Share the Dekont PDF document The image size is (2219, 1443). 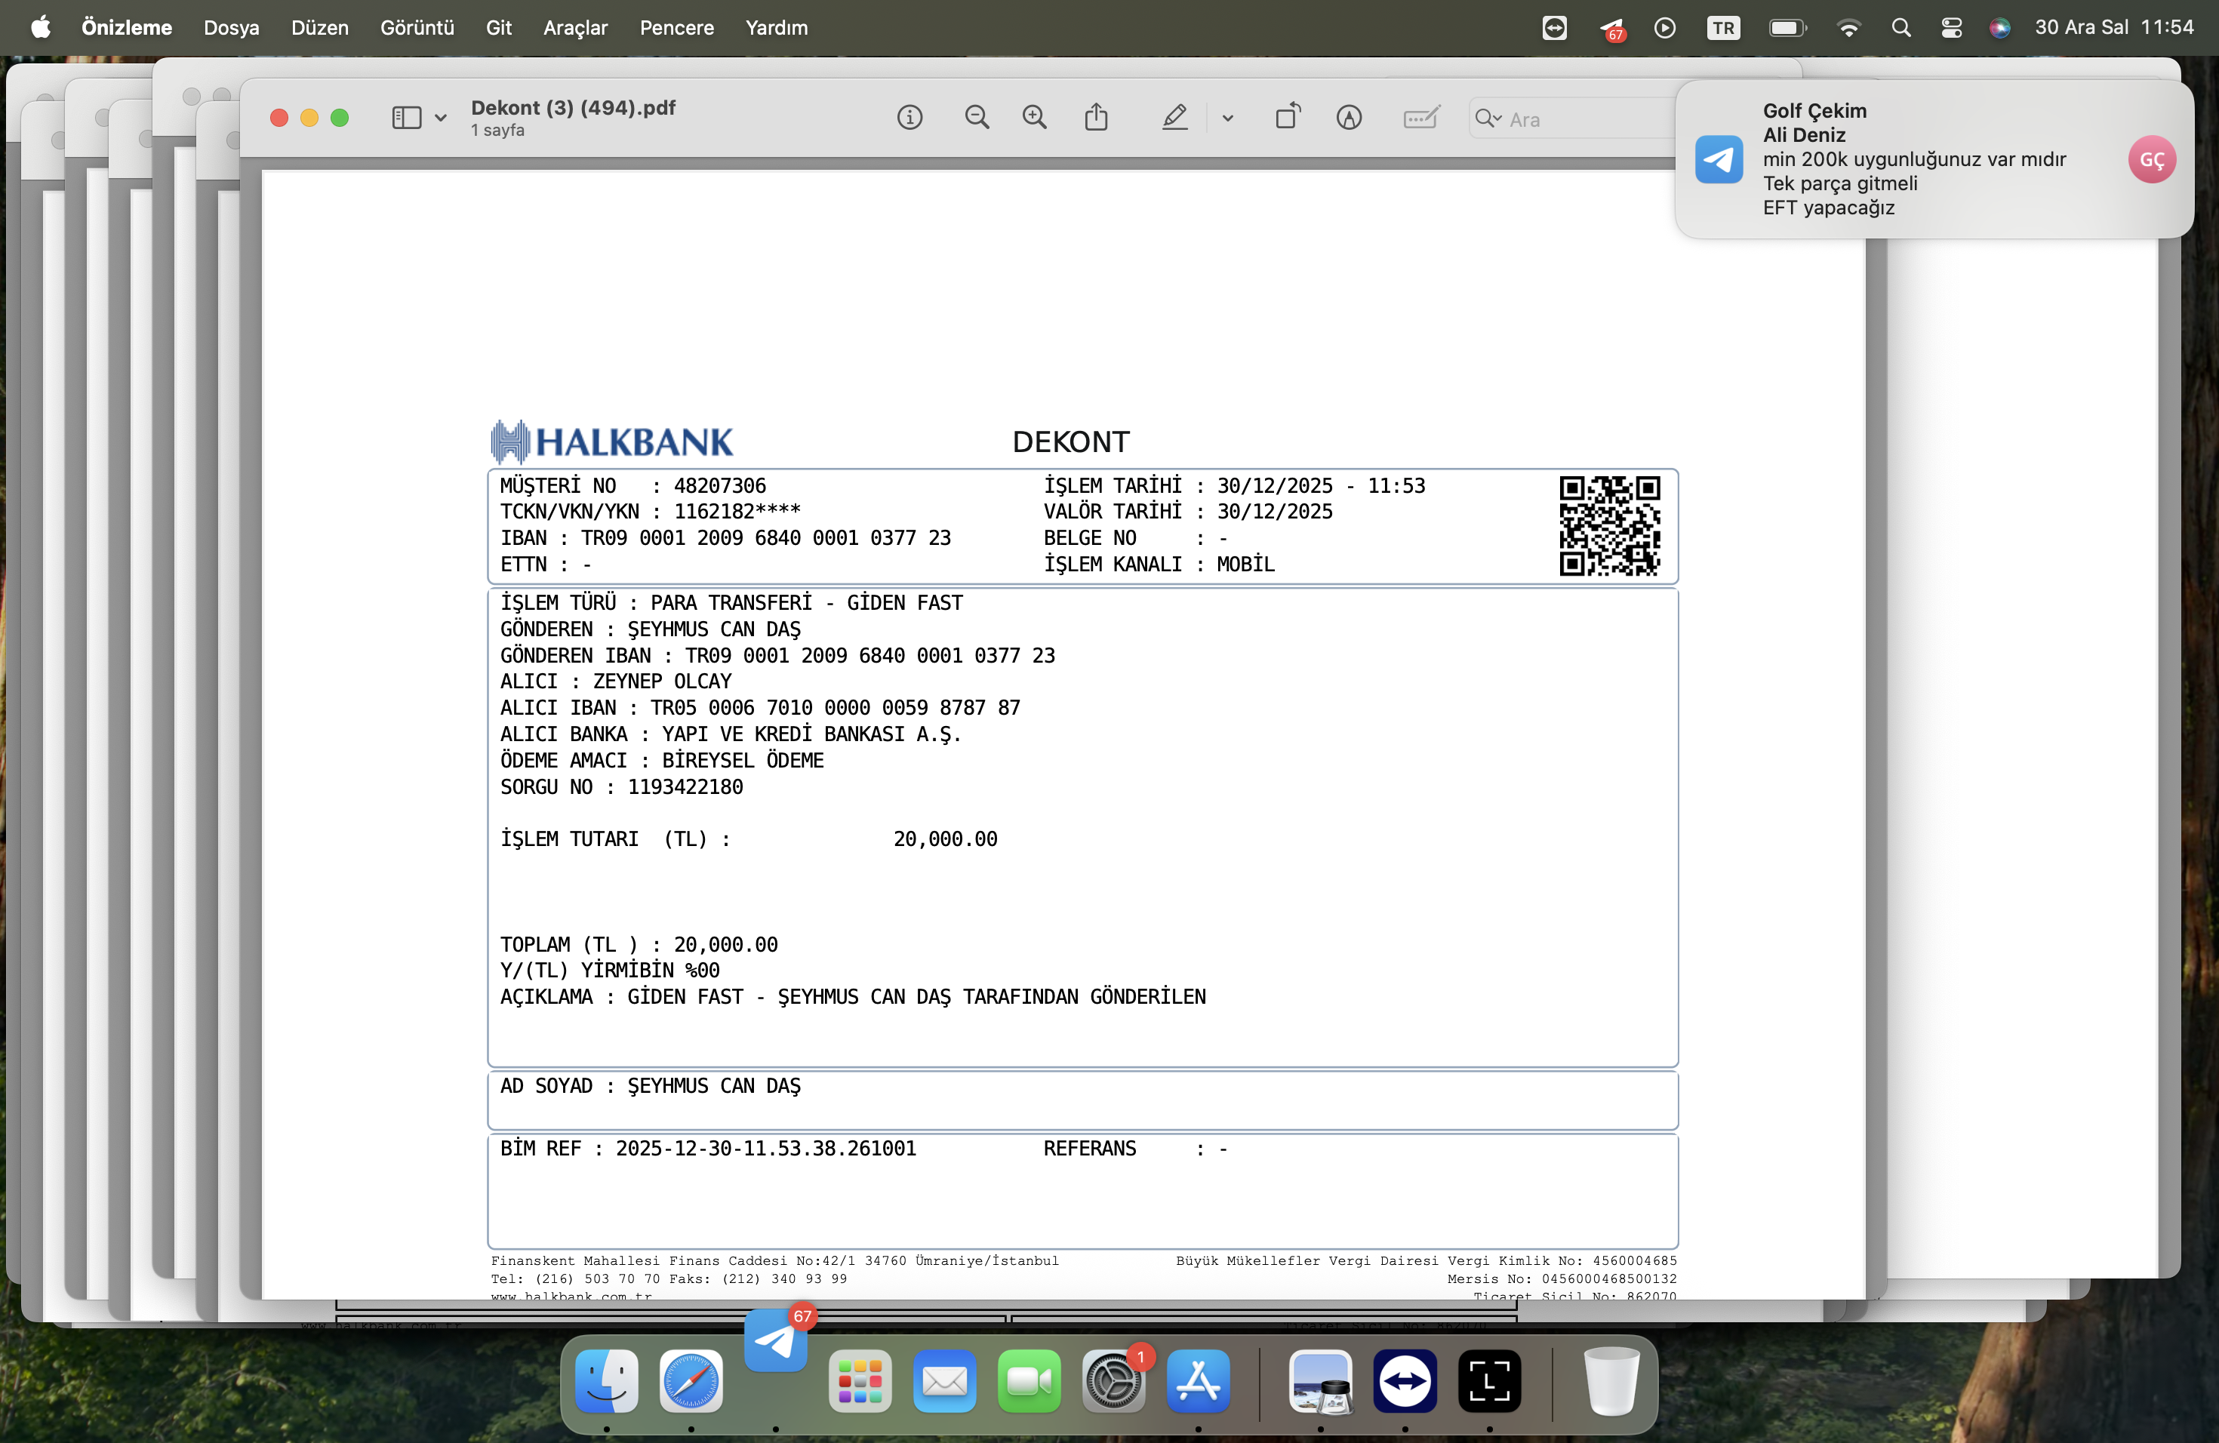1097,118
